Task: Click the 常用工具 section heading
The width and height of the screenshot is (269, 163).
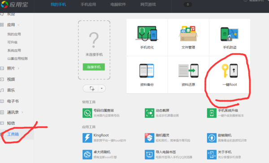Action: [x=89, y=102]
